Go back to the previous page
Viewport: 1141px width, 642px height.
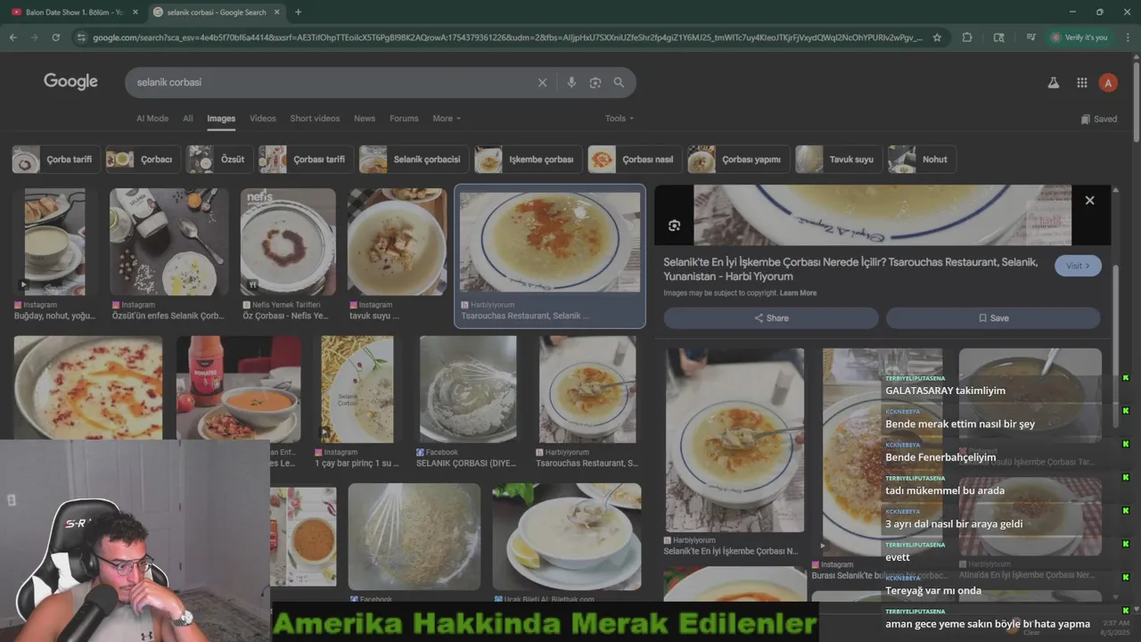pos(12,37)
